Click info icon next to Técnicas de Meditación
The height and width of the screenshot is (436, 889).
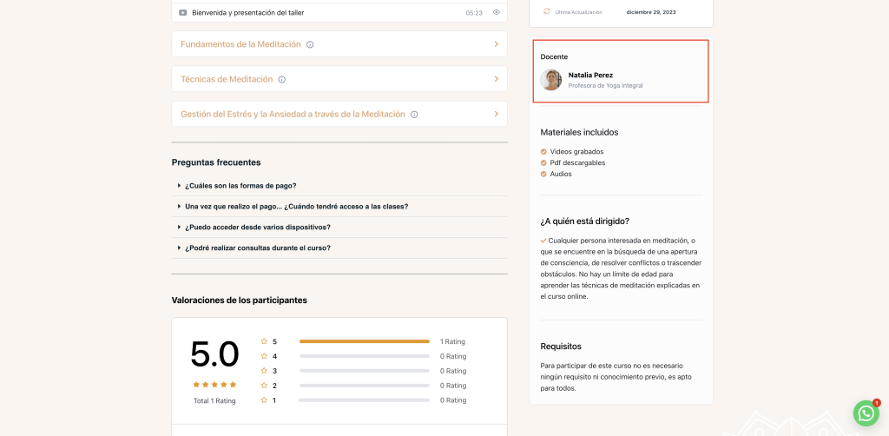coord(282,79)
